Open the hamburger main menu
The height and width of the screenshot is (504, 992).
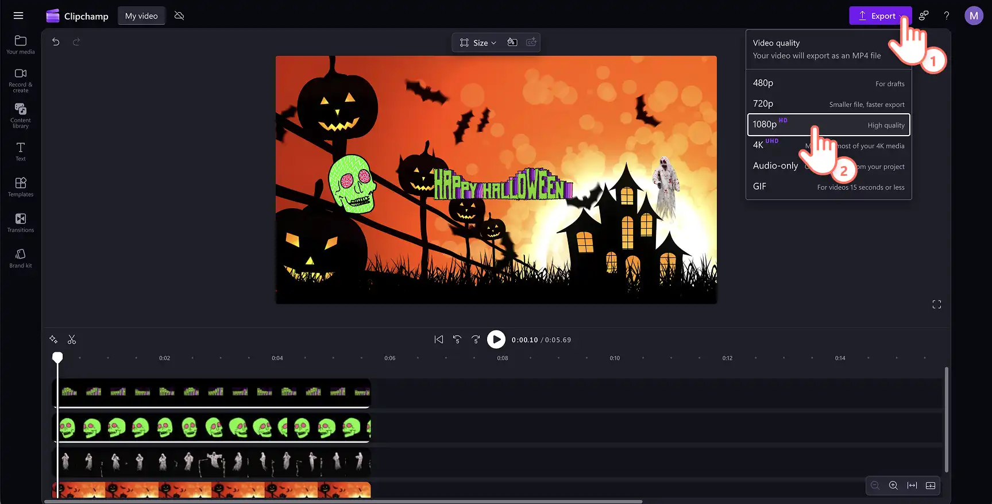[x=18, y=16]
